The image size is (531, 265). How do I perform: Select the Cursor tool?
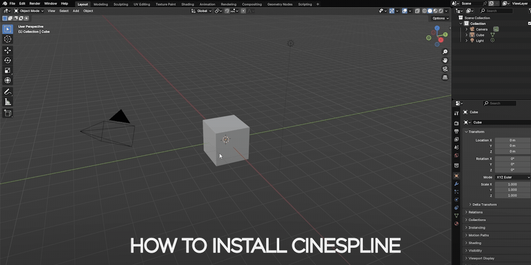[x=8, y=39]
